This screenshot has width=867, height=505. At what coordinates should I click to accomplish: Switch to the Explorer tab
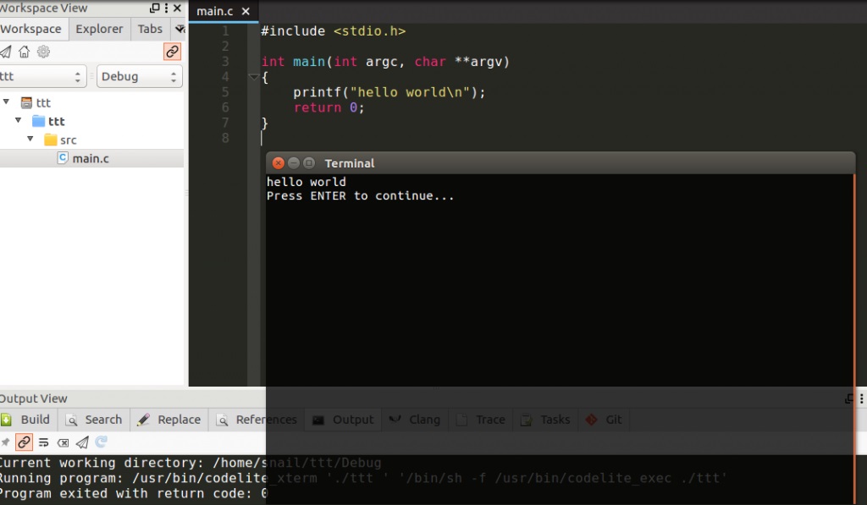click(x=100, y=29)
